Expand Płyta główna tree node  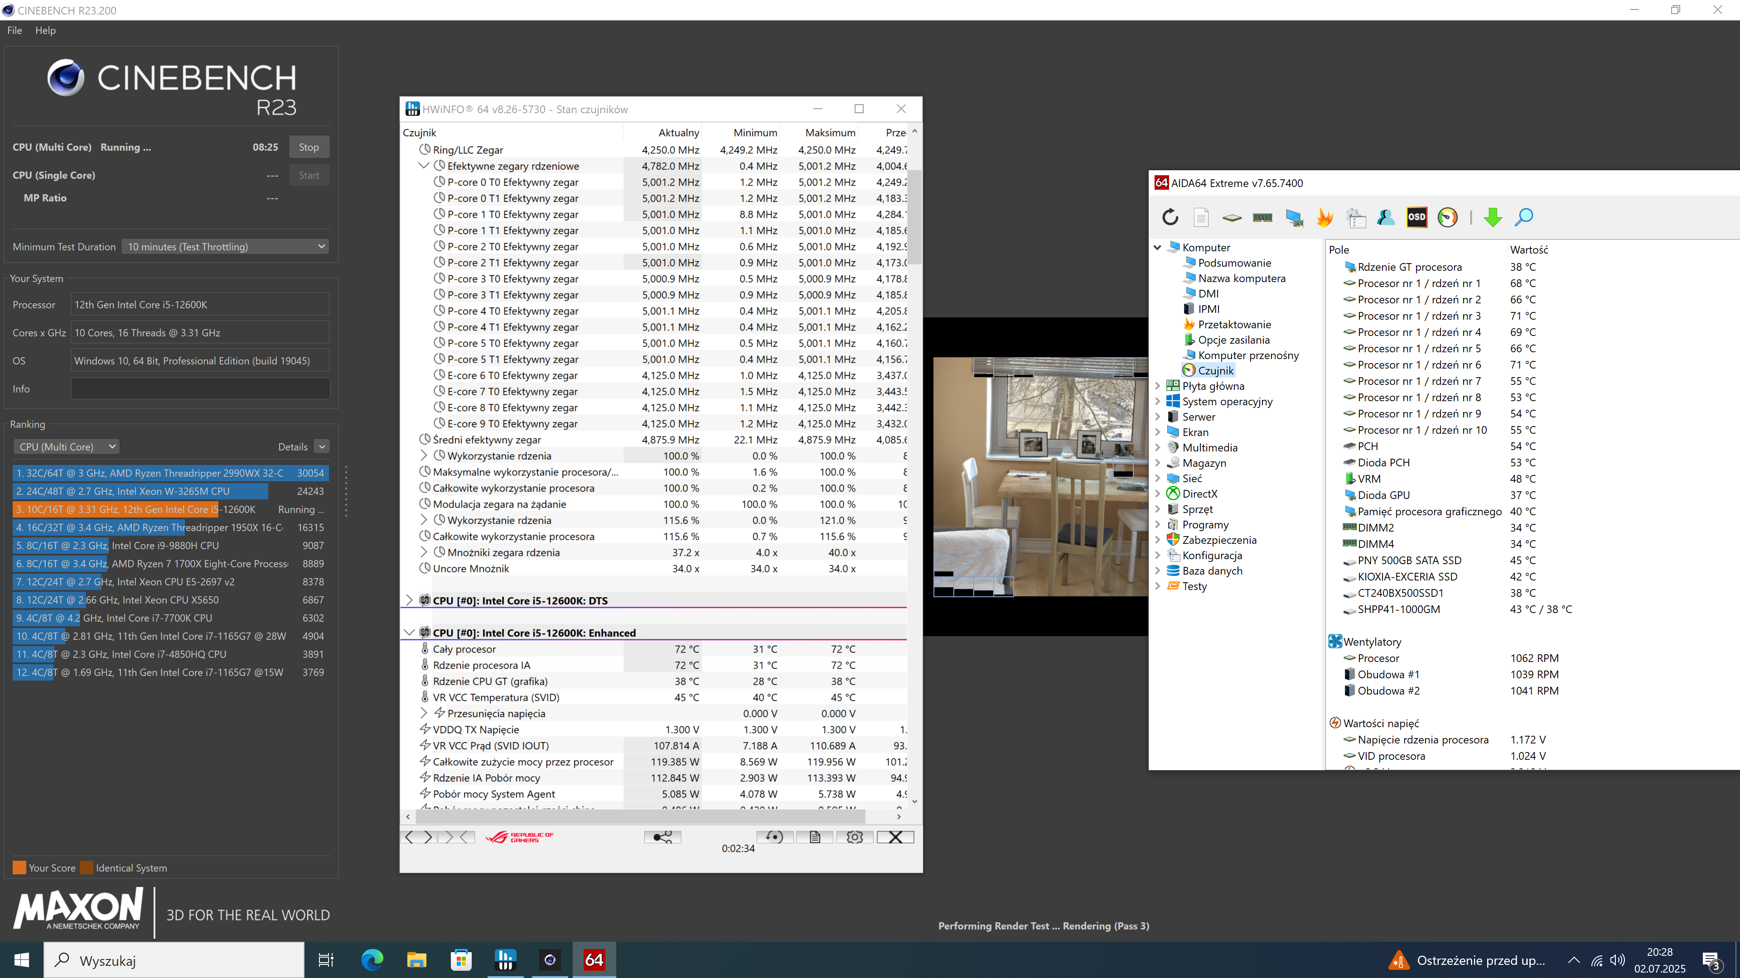1158,386
